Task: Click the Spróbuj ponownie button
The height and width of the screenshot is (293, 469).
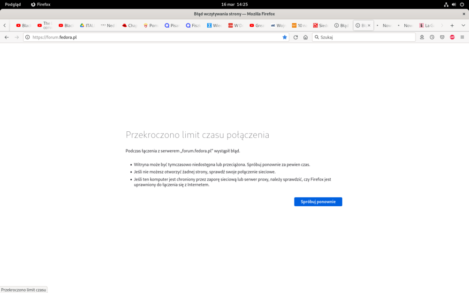Action: 318,202
